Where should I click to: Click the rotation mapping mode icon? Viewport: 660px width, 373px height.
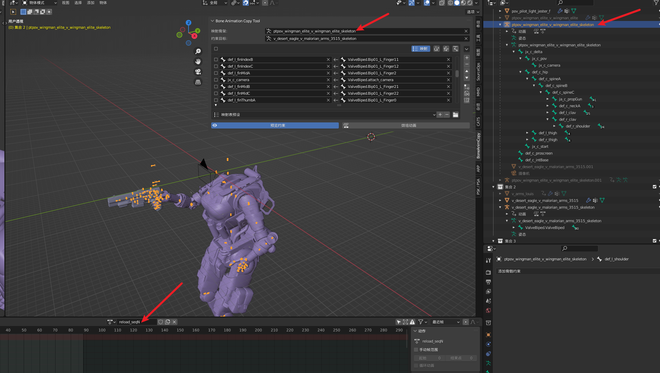[437, 49]
